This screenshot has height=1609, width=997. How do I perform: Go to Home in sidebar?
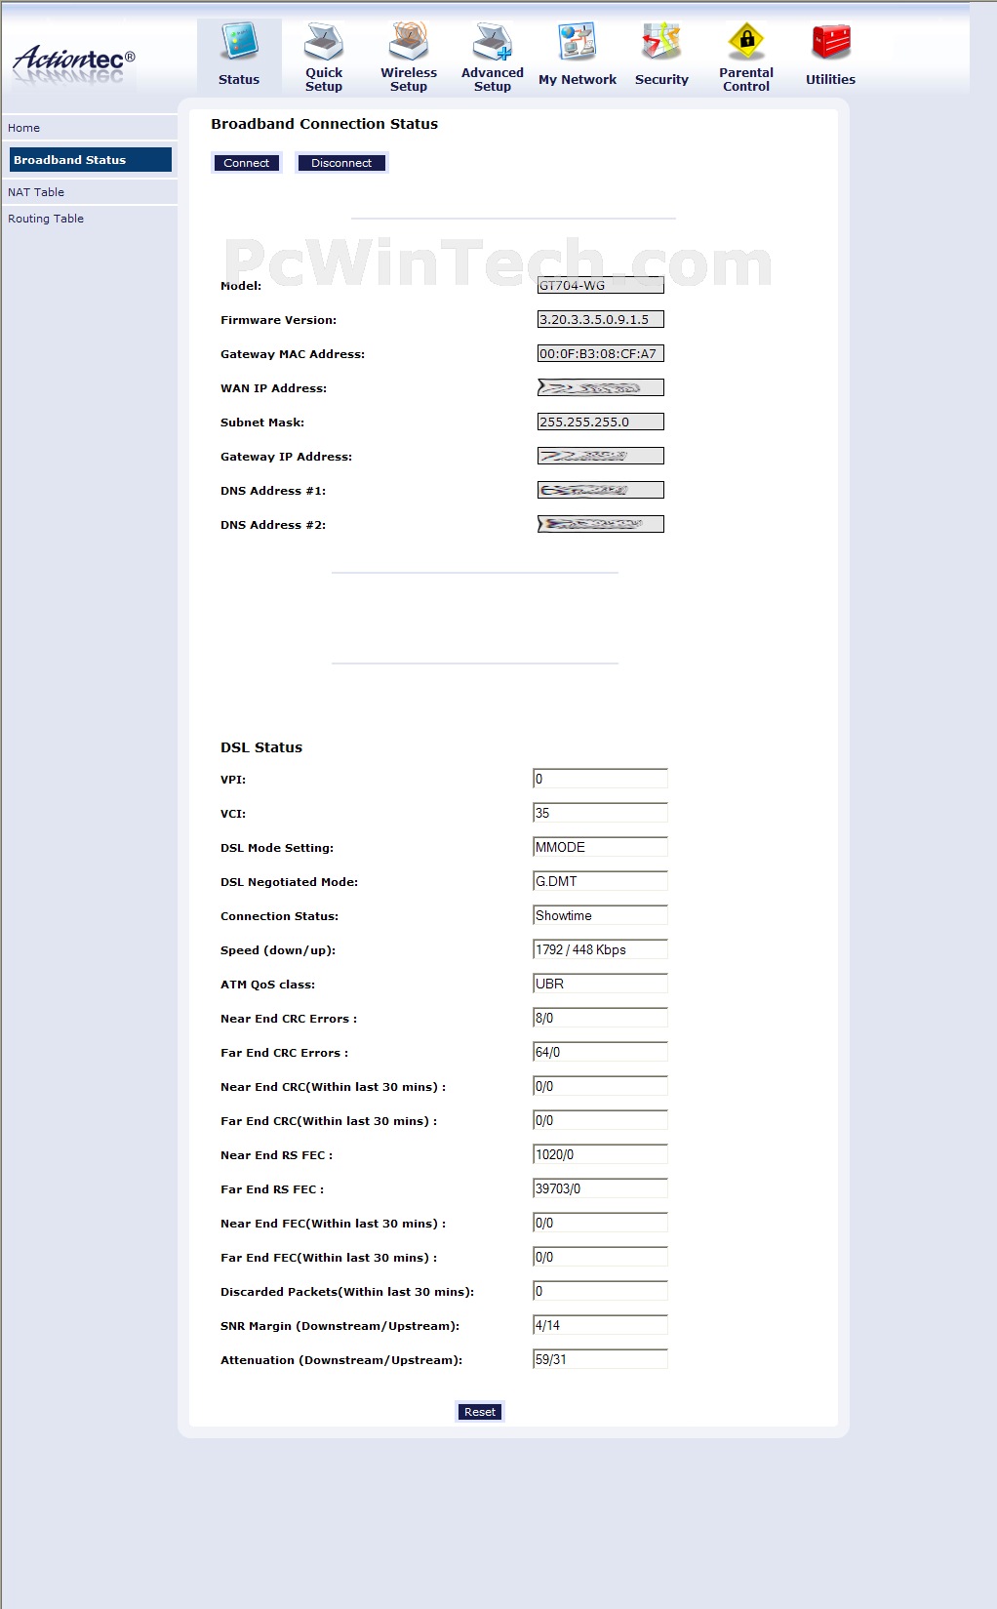[24, 128]
